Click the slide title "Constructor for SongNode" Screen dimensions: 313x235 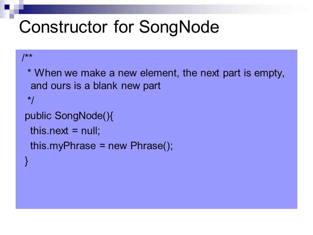[119, 27]
